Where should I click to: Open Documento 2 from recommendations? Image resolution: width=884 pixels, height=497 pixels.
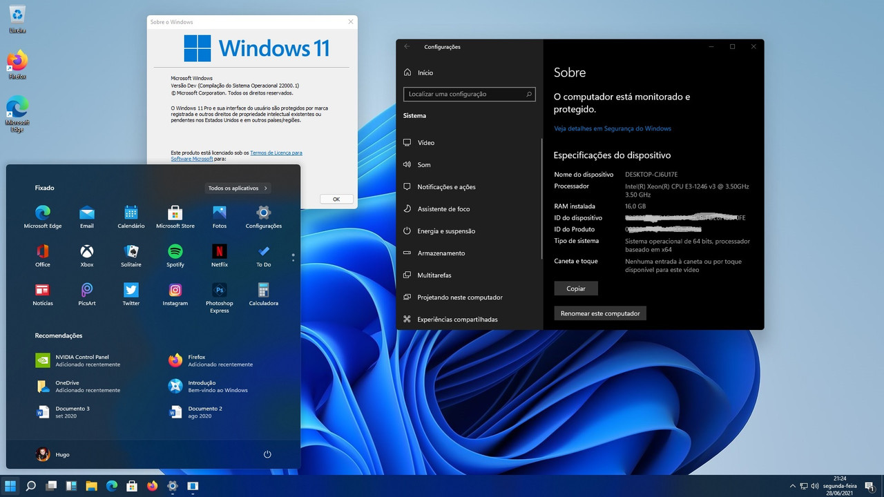point(195,412)
